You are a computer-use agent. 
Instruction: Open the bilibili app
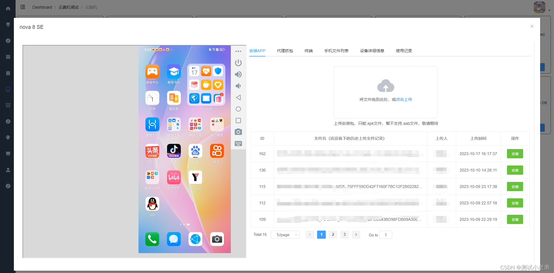[174, 178]
